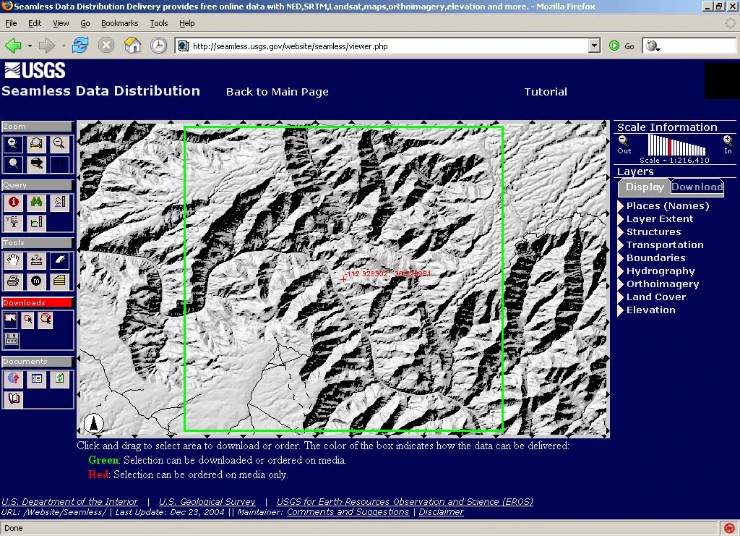Click the Print map printer icon
This screenshot has width=740, height=536.
(x=13, y=281)
